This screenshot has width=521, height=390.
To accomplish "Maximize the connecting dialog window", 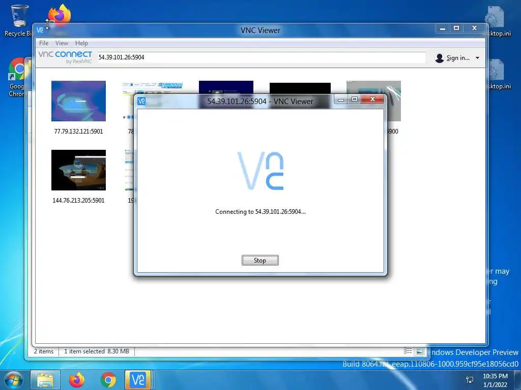I will click(x=355, y=99).
